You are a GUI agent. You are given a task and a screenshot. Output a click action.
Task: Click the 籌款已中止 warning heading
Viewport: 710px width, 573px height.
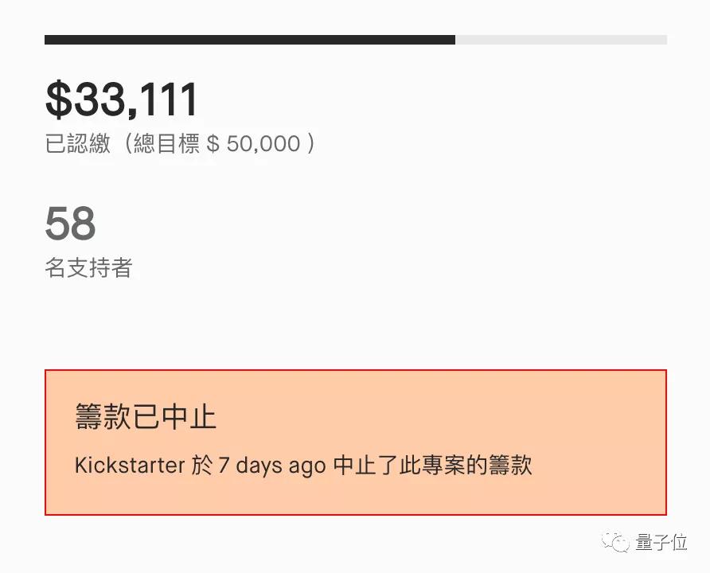click(x=145, y=416)
